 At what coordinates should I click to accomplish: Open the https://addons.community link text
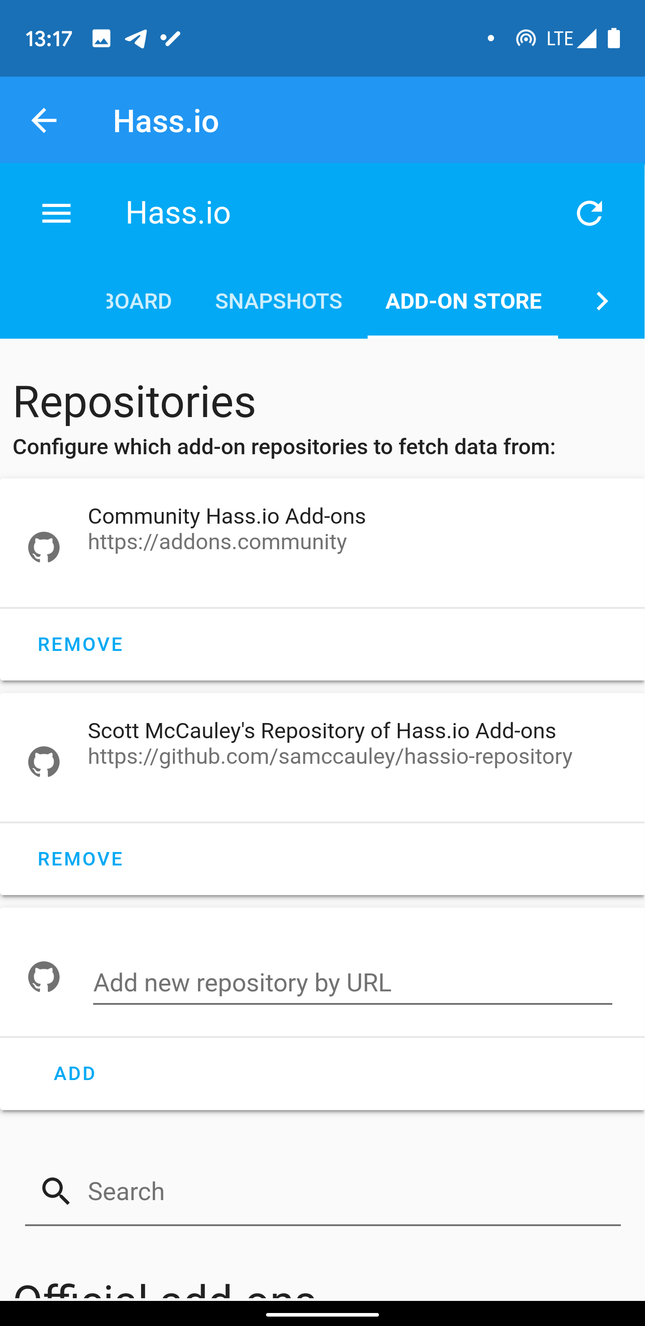click(217, 542)
